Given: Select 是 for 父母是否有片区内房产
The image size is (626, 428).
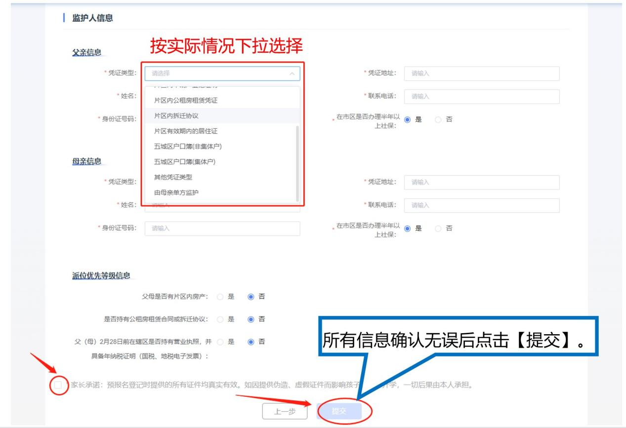Looking at the screenshot, I should pyautogui.click(x=220, y=297).
